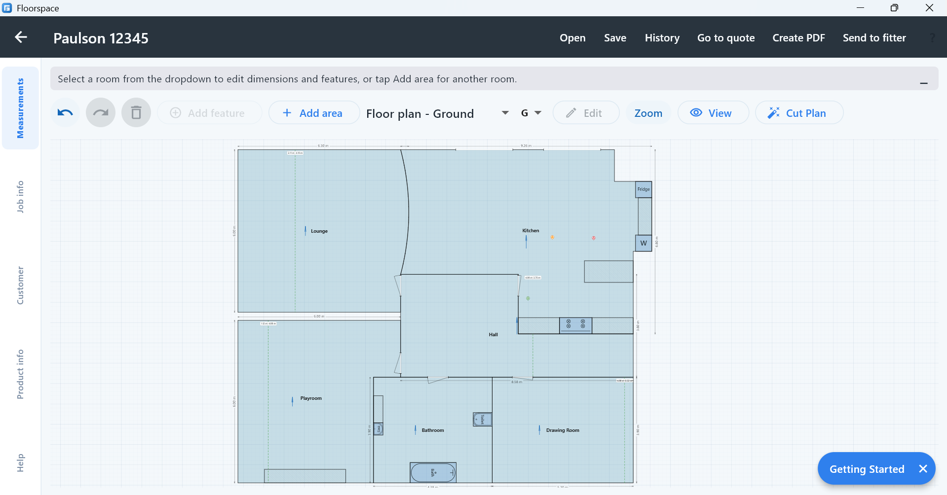947x495 pixels.
Task: Select the Playroom room label
Action: click(x=311, y=398)
